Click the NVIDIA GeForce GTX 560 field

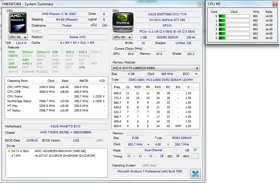[x=167, y=20]
